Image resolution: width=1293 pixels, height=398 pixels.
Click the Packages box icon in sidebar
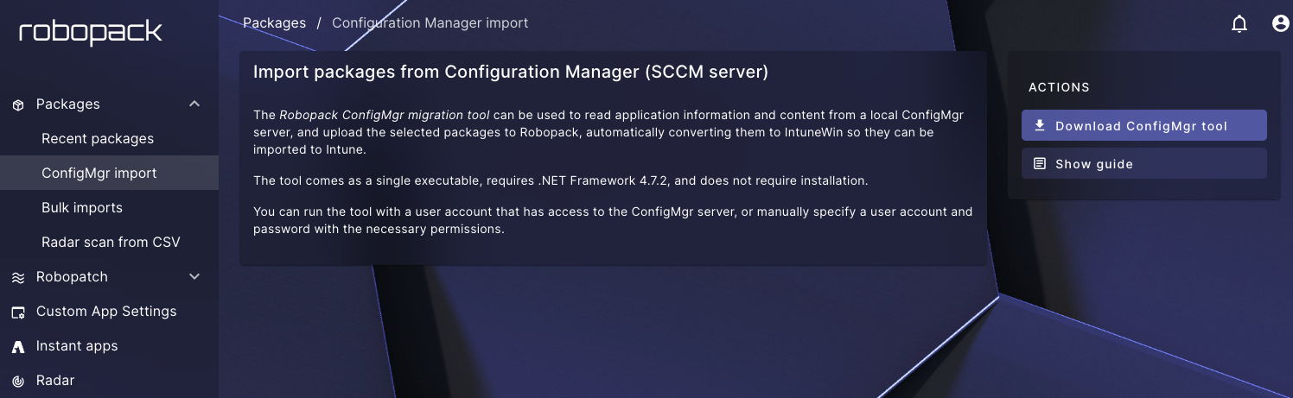(x=18, y=104)
